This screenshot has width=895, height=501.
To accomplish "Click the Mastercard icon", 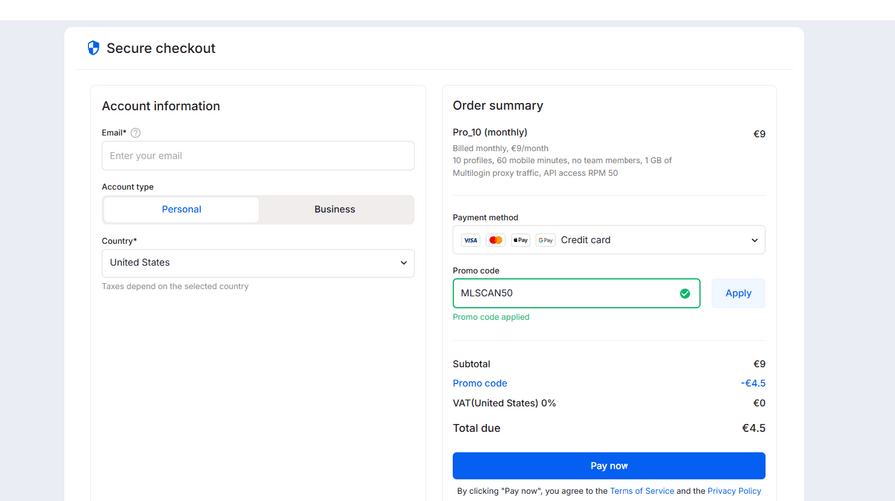I will click(x=495, y=240).
